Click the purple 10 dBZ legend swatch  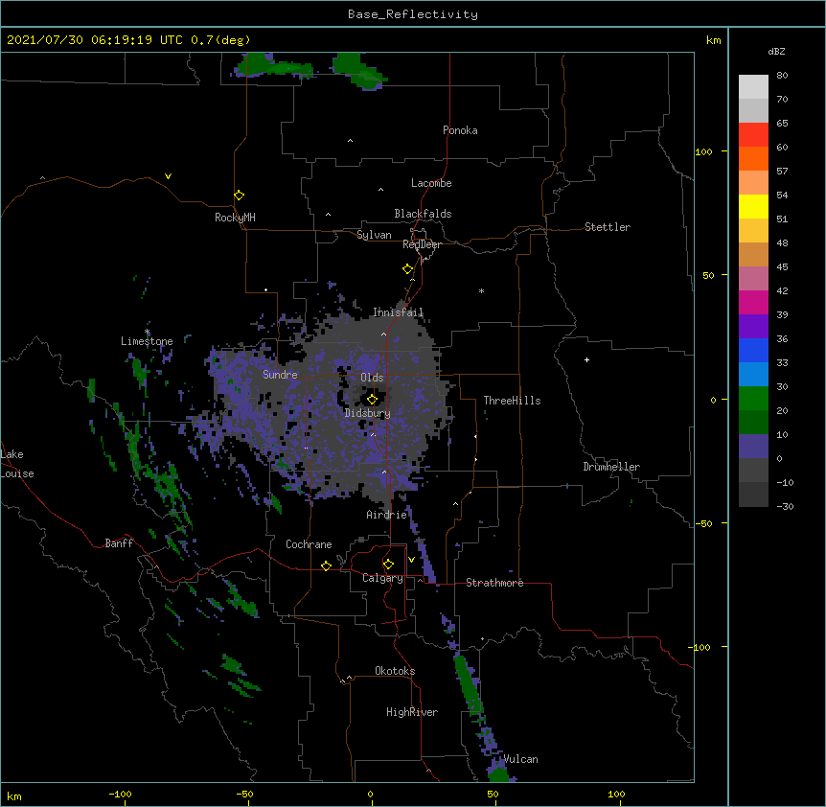pos(753,447)
